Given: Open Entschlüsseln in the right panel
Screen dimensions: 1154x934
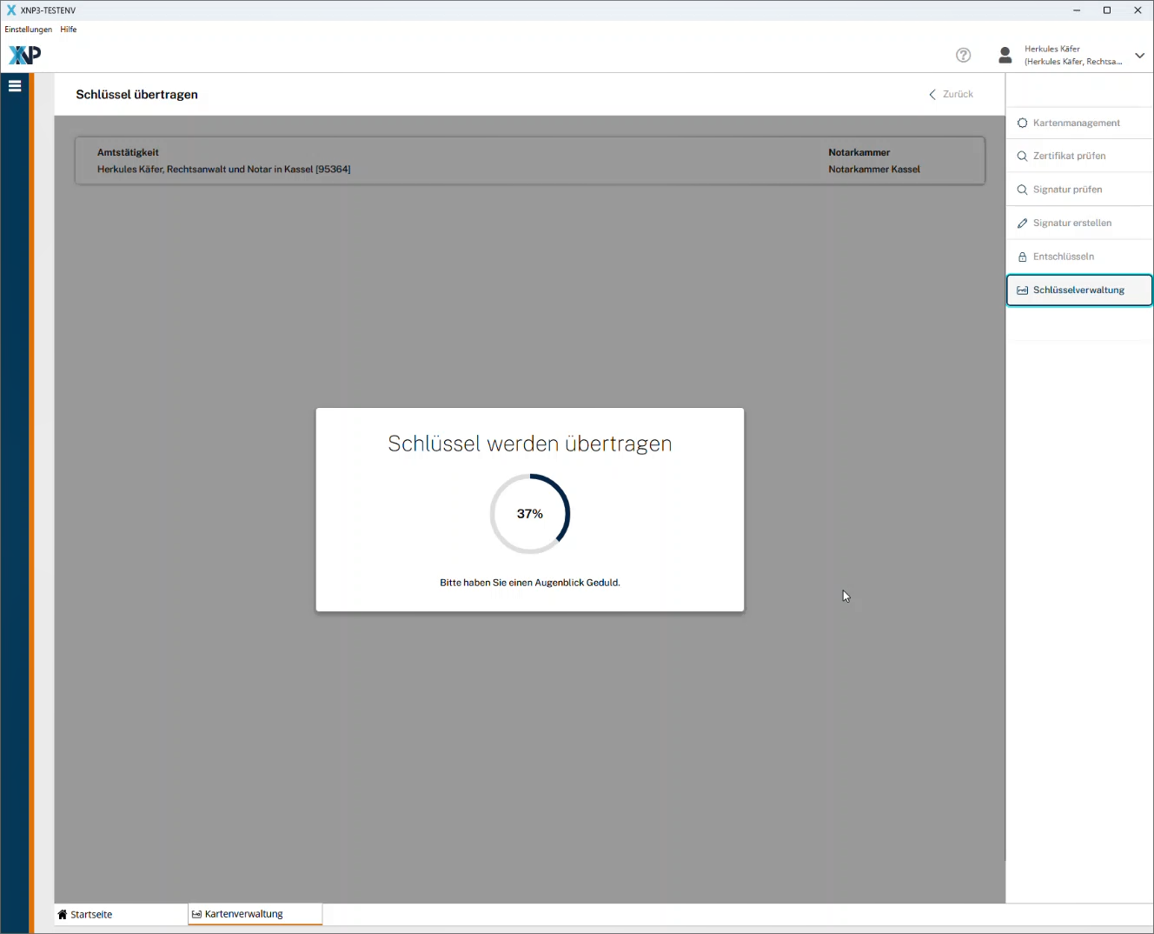Looking at the screenshot, I should tap(1079, 257).
